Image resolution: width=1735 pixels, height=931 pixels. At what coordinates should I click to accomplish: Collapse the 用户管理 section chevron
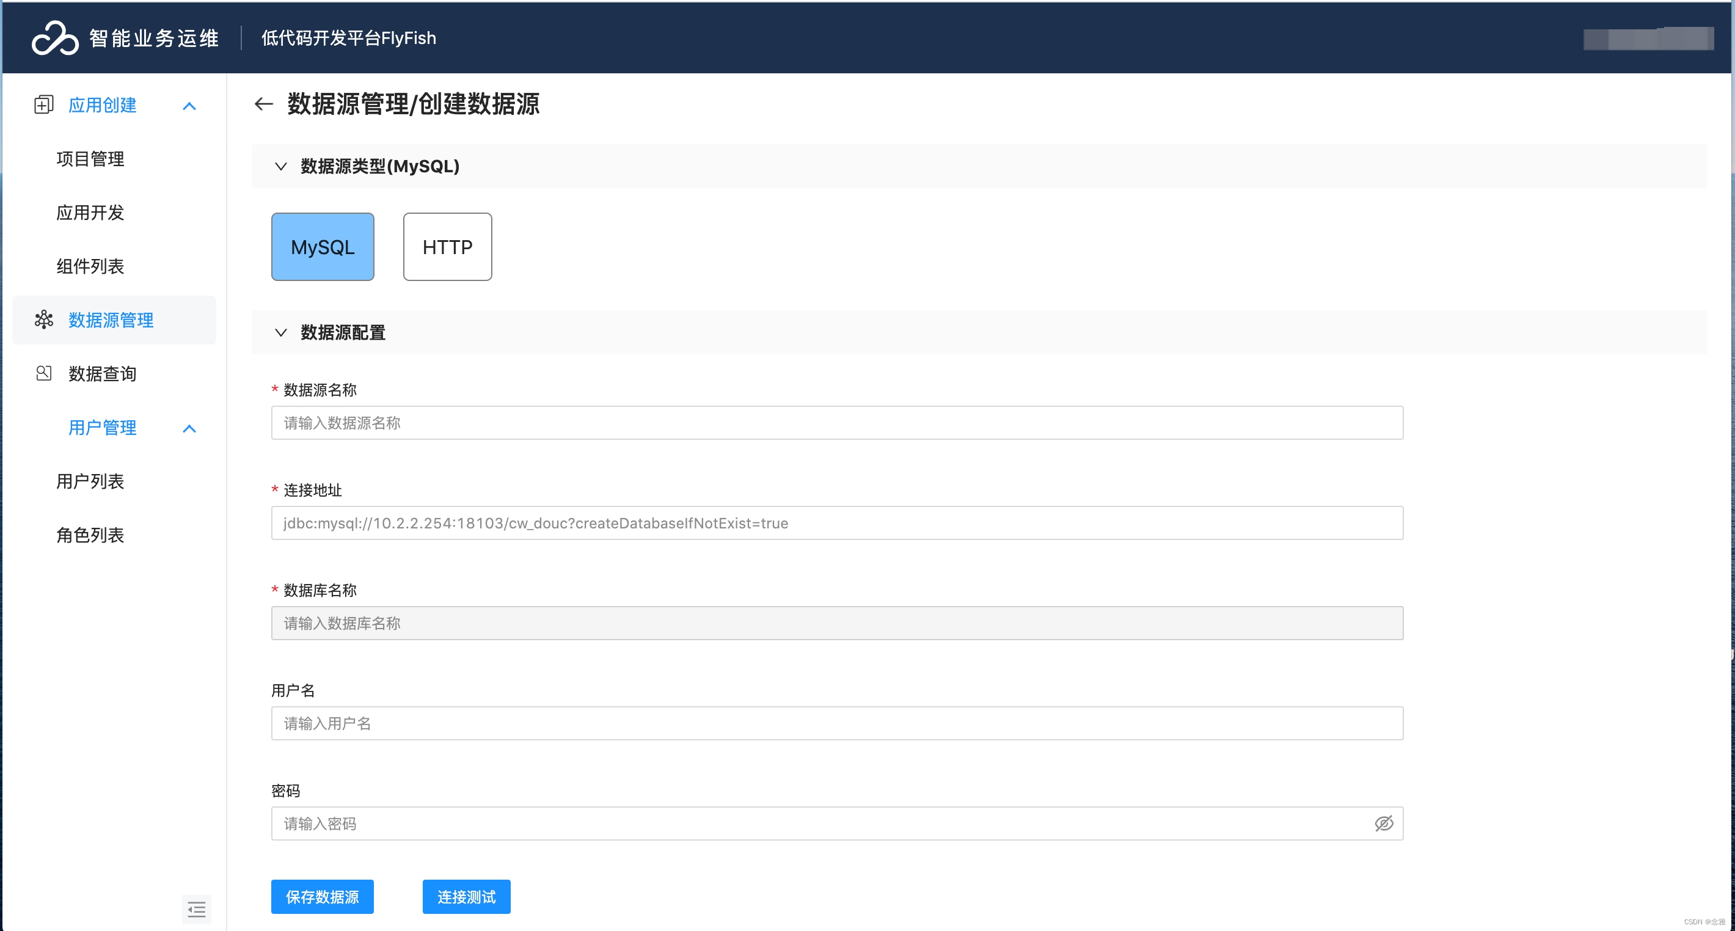[189, 428]
